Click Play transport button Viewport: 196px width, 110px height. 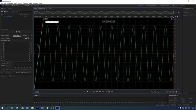88,92
